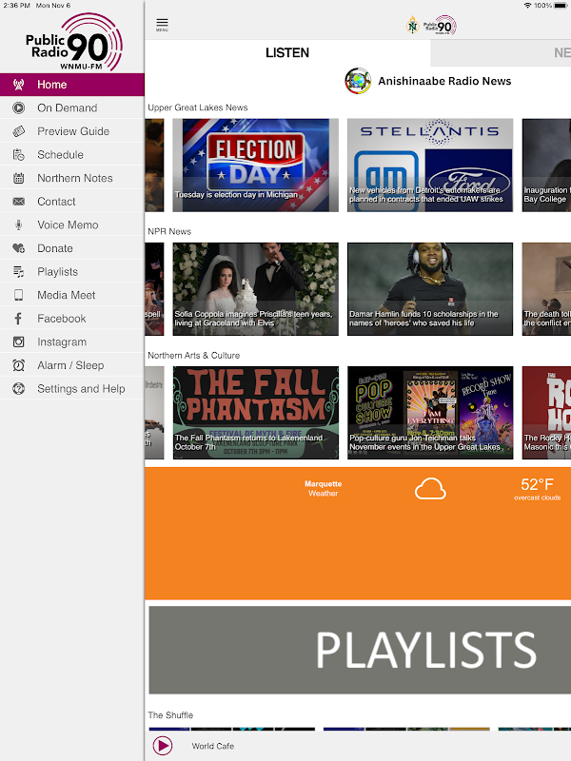
Task: Open the Instagram menu item
Action: tap(72, 341)
